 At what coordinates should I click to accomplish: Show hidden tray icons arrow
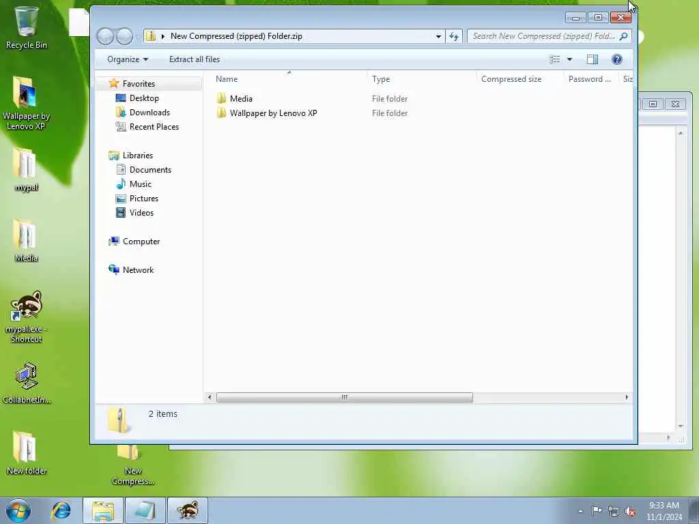580,511
